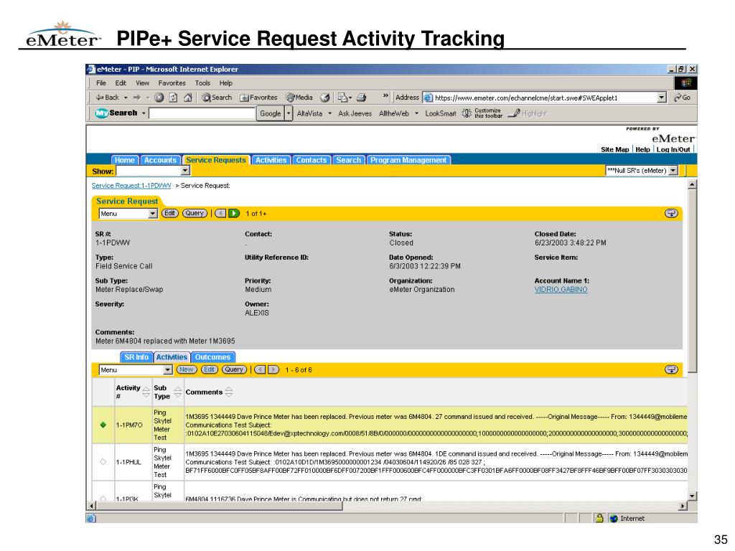735x551 pixels.
Task: Open the Outcomes sub-tab
Action: point(212,357)
